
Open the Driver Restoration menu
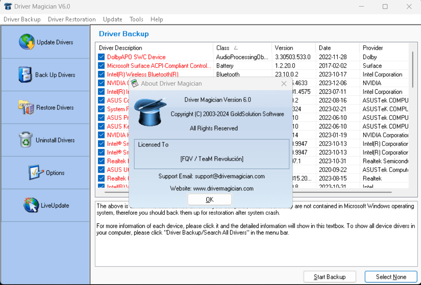pos(72,19)
